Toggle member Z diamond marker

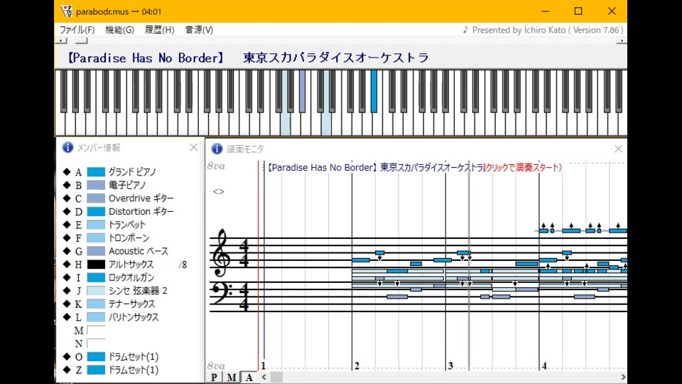point(67,370)
